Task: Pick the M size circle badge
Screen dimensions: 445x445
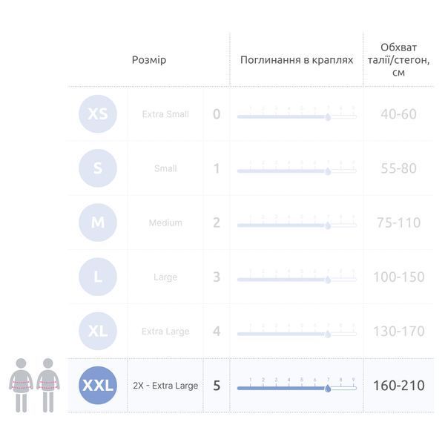Action: click(x=98, y=222)
